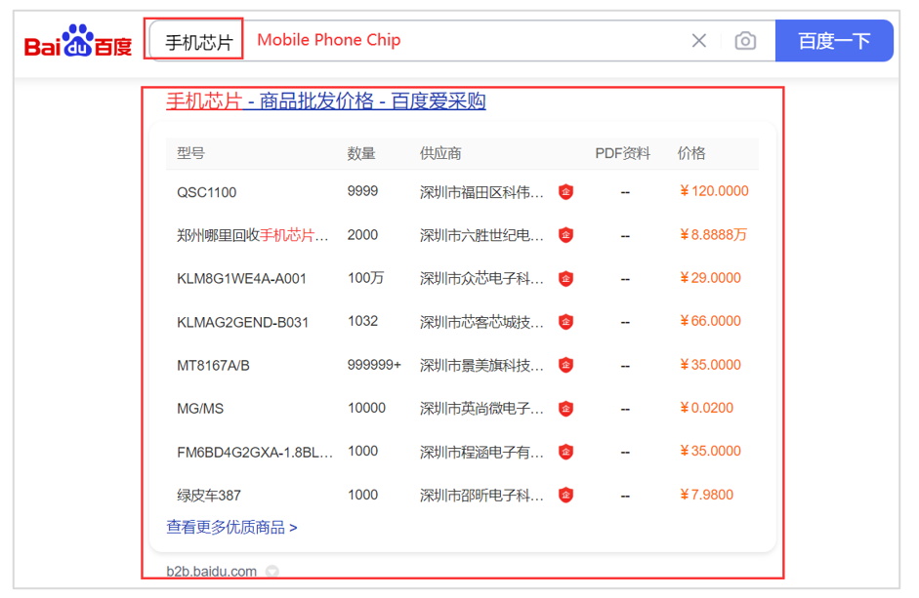Select product 绿皮车387

point(209,496)
